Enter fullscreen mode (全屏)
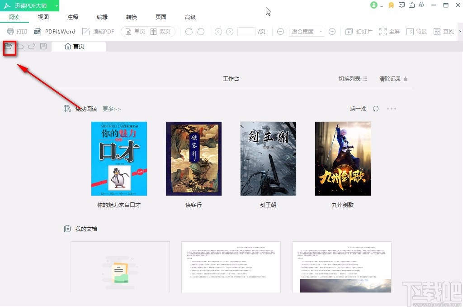The image size is (463, 307). [389, 32]
